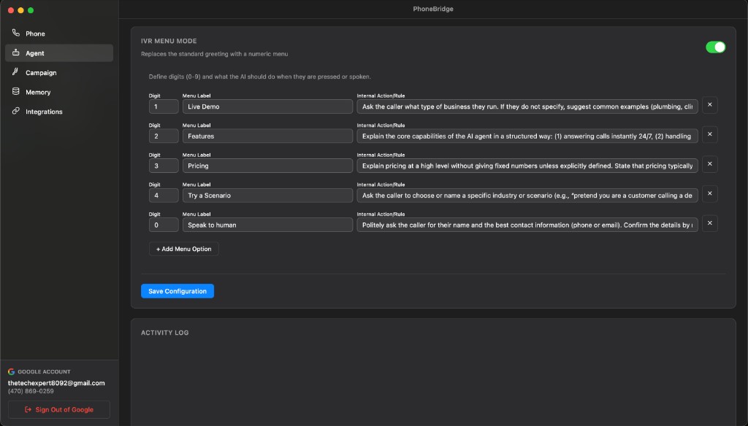Click the Pricing menu label field
The width and height of the screenshot is (748, 426).
(267, 166)
